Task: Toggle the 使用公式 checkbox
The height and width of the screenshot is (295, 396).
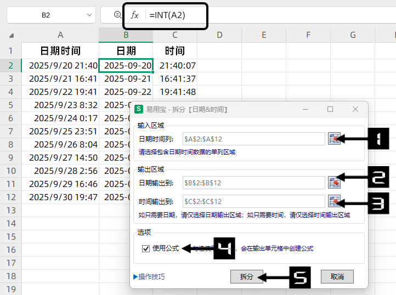Action: tap(146, 248)
